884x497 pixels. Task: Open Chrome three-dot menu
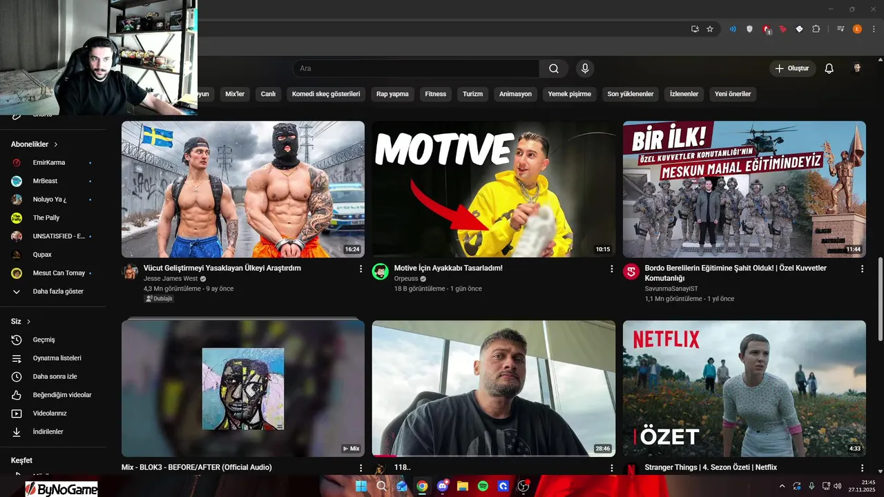tap(874, 29)
